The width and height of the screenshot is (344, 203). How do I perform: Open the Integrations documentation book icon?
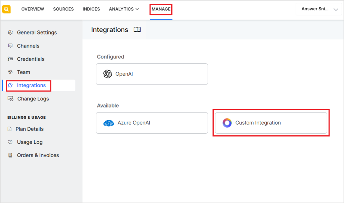pos(137,29)
